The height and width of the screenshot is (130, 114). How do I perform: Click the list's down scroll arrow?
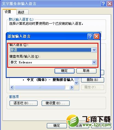76,83
